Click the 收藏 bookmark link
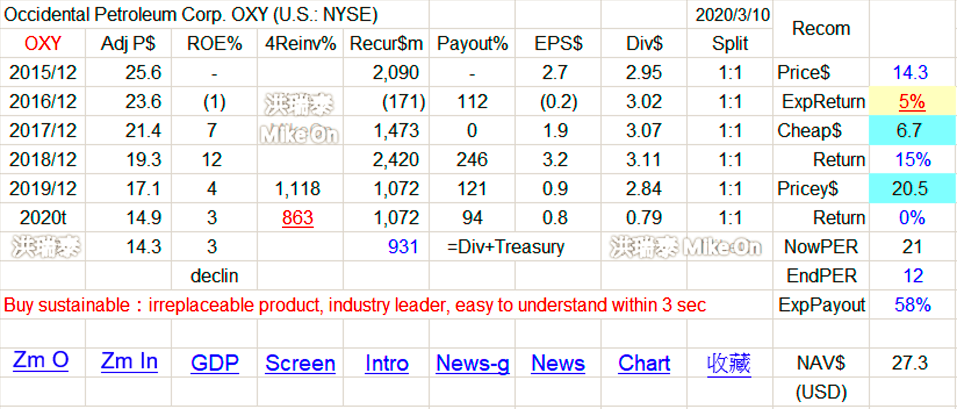957x409 pixels. click(729, 364)
